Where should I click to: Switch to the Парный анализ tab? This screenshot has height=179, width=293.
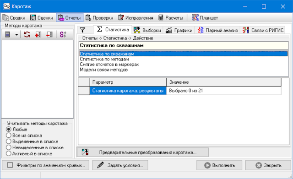[217, 30]
